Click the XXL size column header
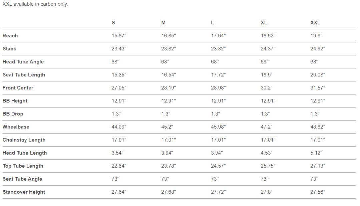This screenshot has height=206, width=360. pyautogui.click(x=315, y=23)
